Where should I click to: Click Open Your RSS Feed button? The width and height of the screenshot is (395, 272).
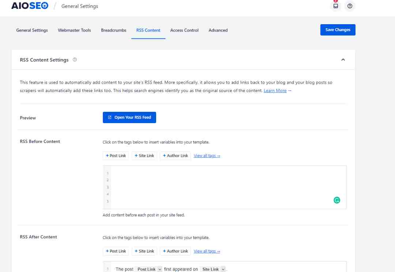(129, 117)
